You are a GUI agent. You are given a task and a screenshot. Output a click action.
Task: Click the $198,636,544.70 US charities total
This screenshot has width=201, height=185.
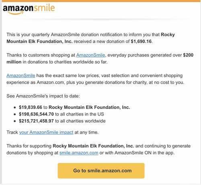pyautogui.click(x=36, y=114)
